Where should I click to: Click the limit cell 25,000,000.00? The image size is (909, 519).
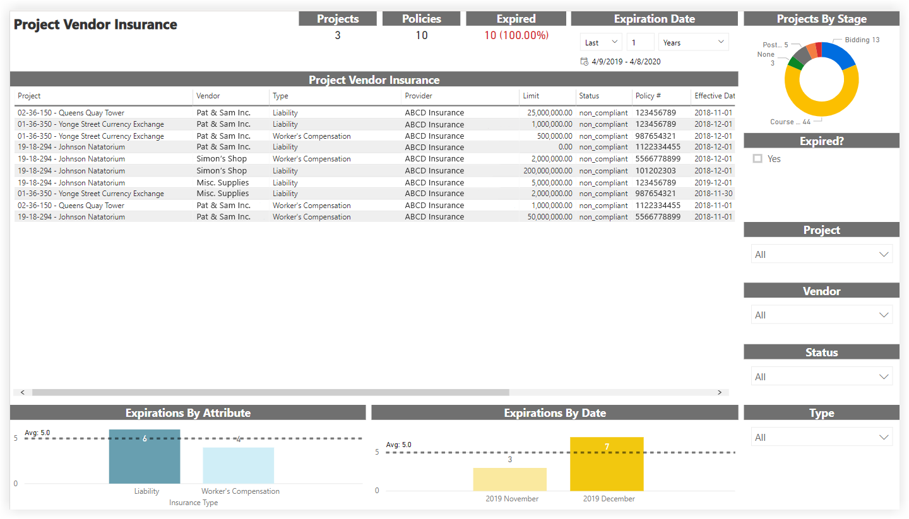pyautogui.click(x=550, y=113)
